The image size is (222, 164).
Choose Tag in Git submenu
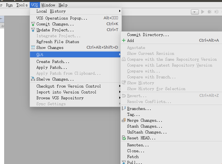[x=171, y=114]
